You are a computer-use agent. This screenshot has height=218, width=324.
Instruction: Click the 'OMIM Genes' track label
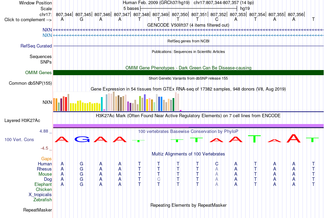(x=38, y=73)
